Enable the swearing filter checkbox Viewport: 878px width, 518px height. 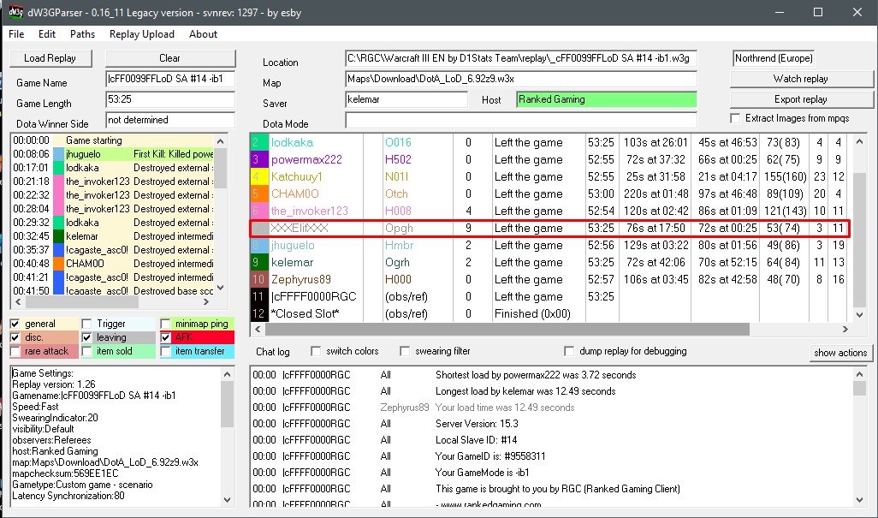[x=405, y=351]
